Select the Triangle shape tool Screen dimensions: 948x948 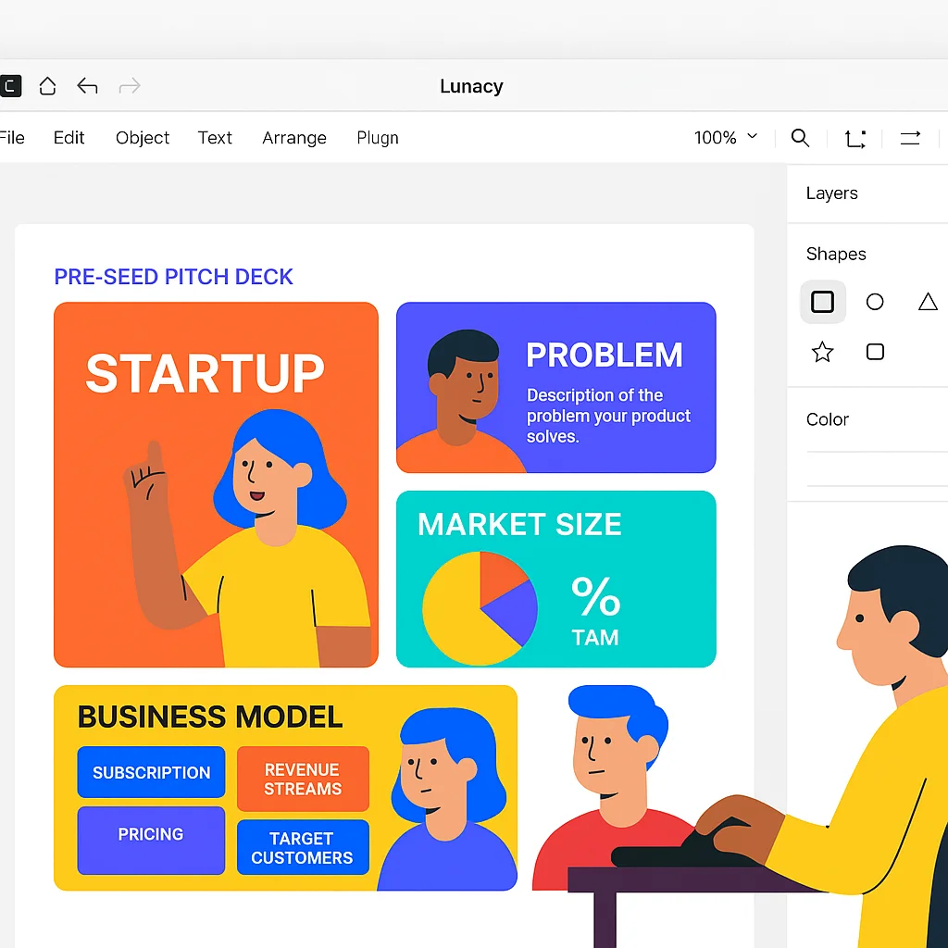click(x=928, y=302)
